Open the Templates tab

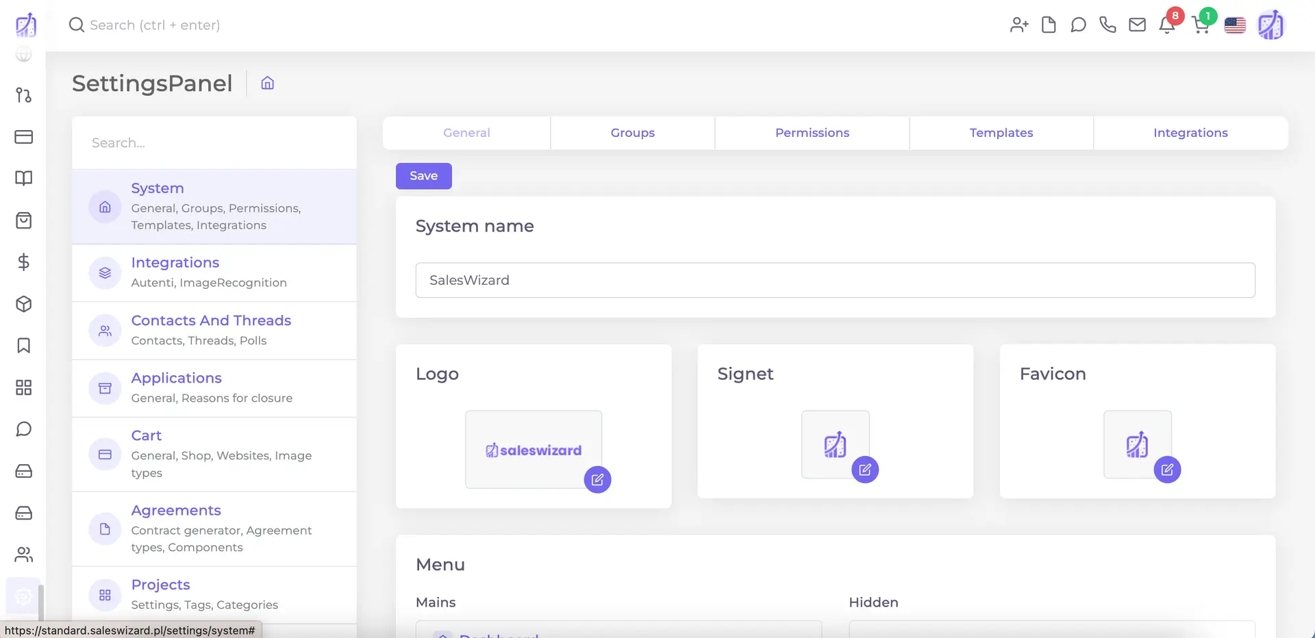click(1001, 132)
